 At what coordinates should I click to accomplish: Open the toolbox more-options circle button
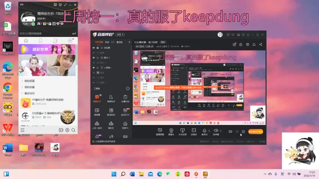click(128, 88)
